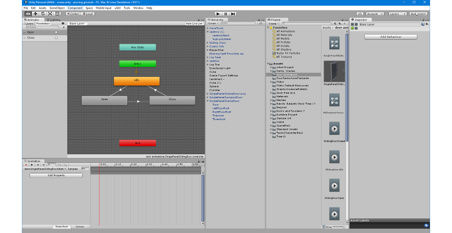This screenshot has height=233, width=452.
Task: Open the GameObject menu
Action: (57, 8)
